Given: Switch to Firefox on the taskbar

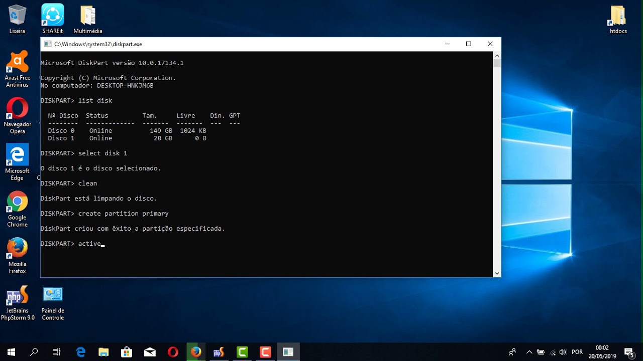Looking at the screenshot, I should (196, 352).
